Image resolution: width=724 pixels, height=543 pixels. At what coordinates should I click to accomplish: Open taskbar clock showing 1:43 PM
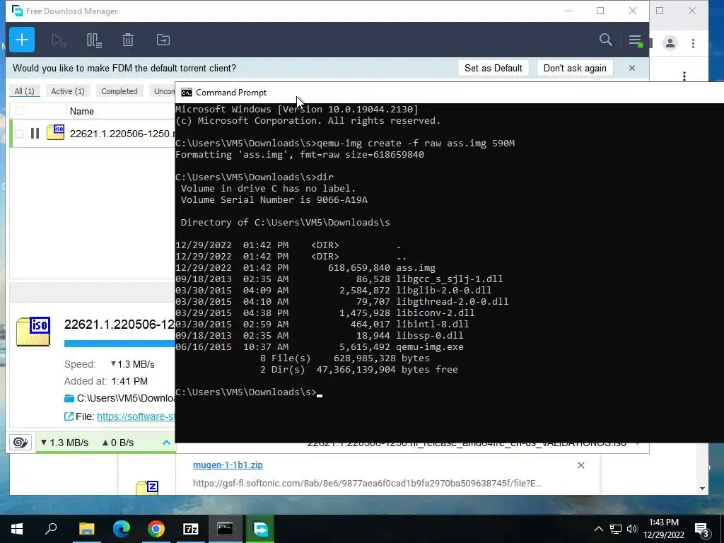point(664,529)
